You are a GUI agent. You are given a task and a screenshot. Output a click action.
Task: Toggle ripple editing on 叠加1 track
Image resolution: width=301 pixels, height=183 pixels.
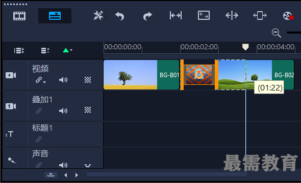pyautogui.click(x=39, y=111)
